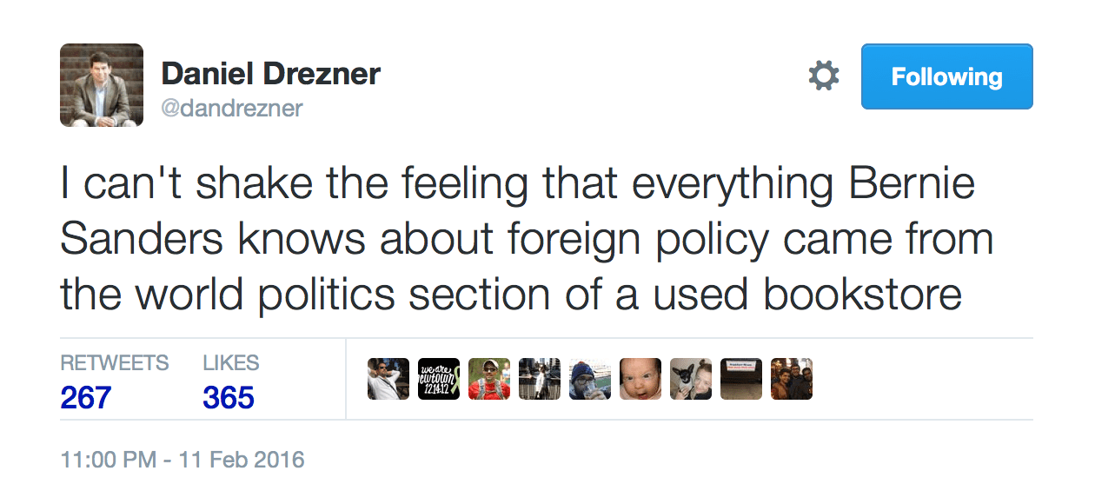Viewport: 1095px width, 504px height.
Task: Click the avatar of man in sunglasses reclining
Action: tap(388, 379)
